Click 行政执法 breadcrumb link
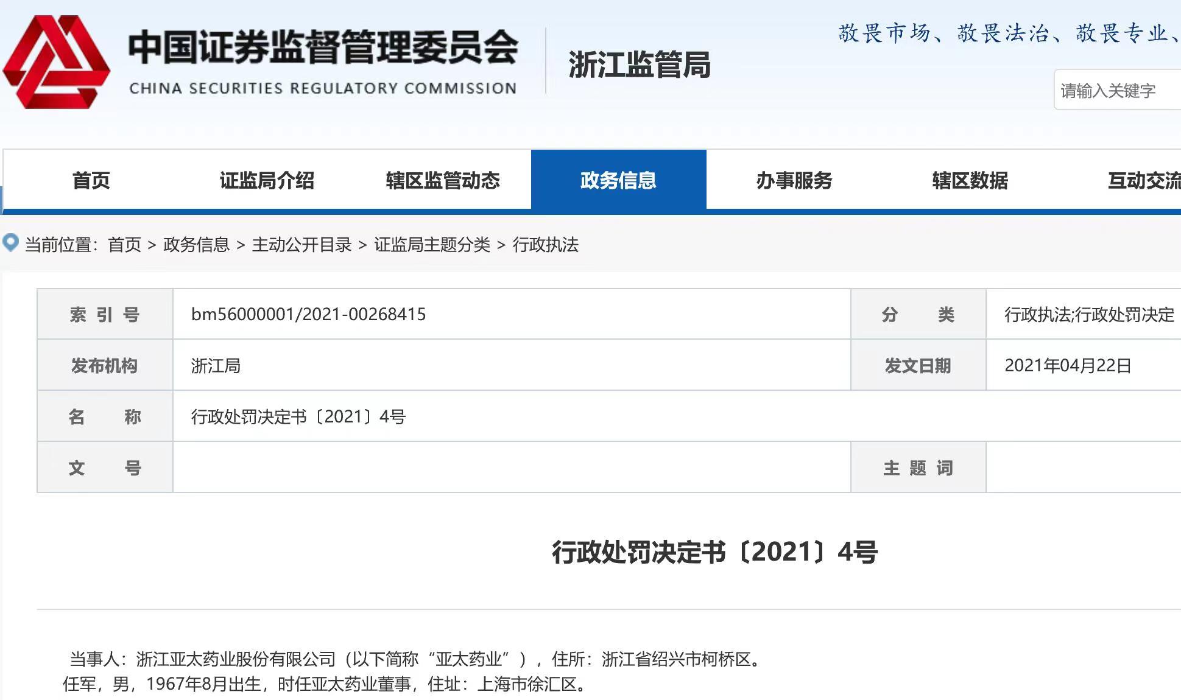 tap(545, 245)
